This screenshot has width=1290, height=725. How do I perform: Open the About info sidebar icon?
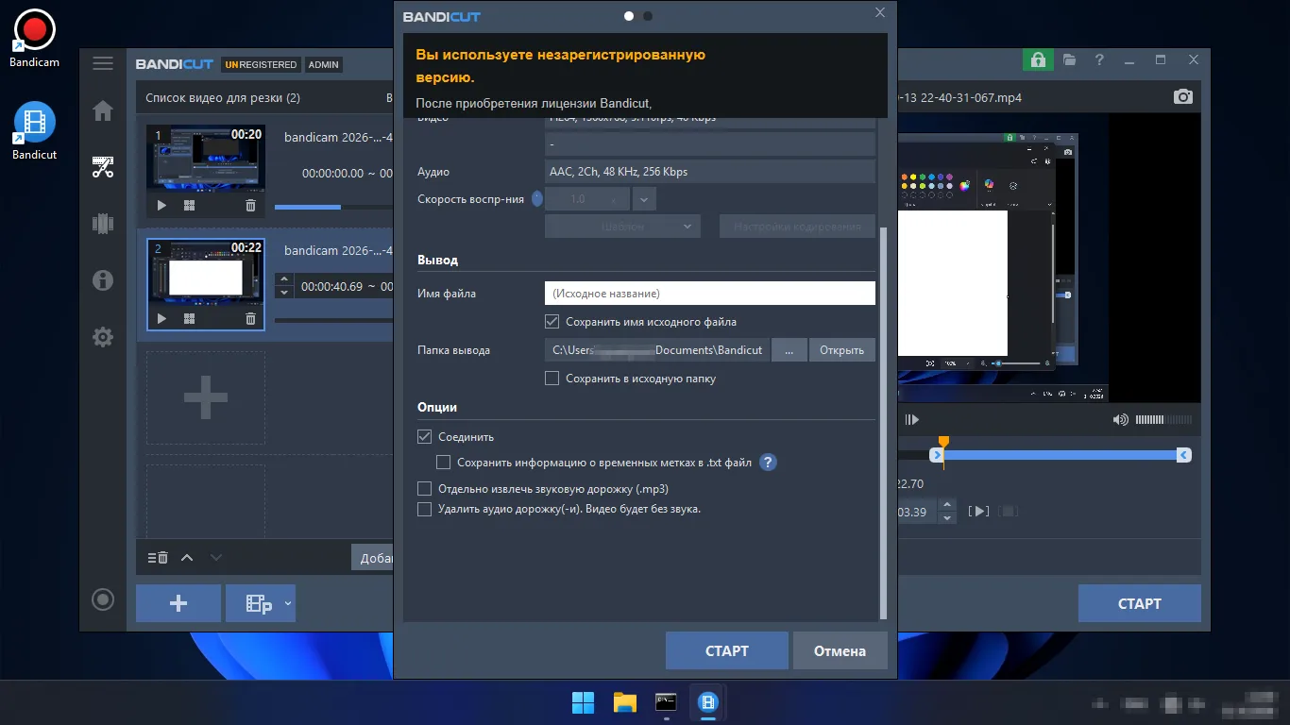pos(103,280)
